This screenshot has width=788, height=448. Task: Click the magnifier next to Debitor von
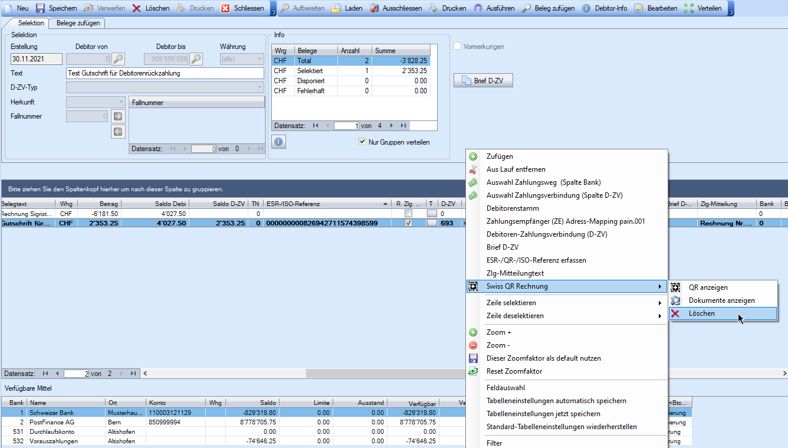click(119, 58)
